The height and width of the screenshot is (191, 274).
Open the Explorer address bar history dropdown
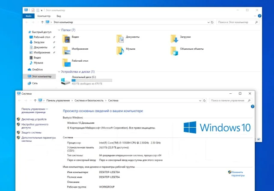208,22
